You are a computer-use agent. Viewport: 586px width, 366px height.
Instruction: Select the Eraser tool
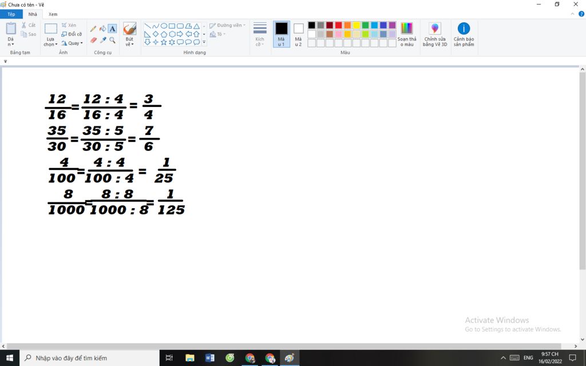(x=93, y=40)
